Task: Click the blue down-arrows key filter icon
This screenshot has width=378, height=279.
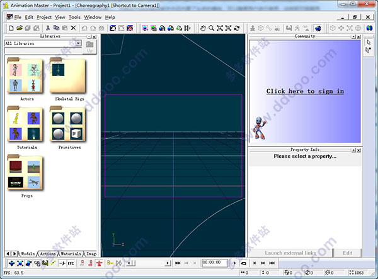Action: (x=11, y=263)
